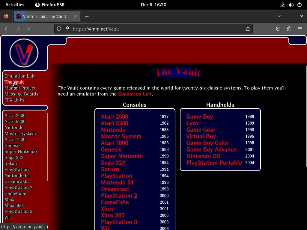Open Saturn in the Consoles table
Image resolution: width=307 pixels, height=230 pixels.
(110, 169)
